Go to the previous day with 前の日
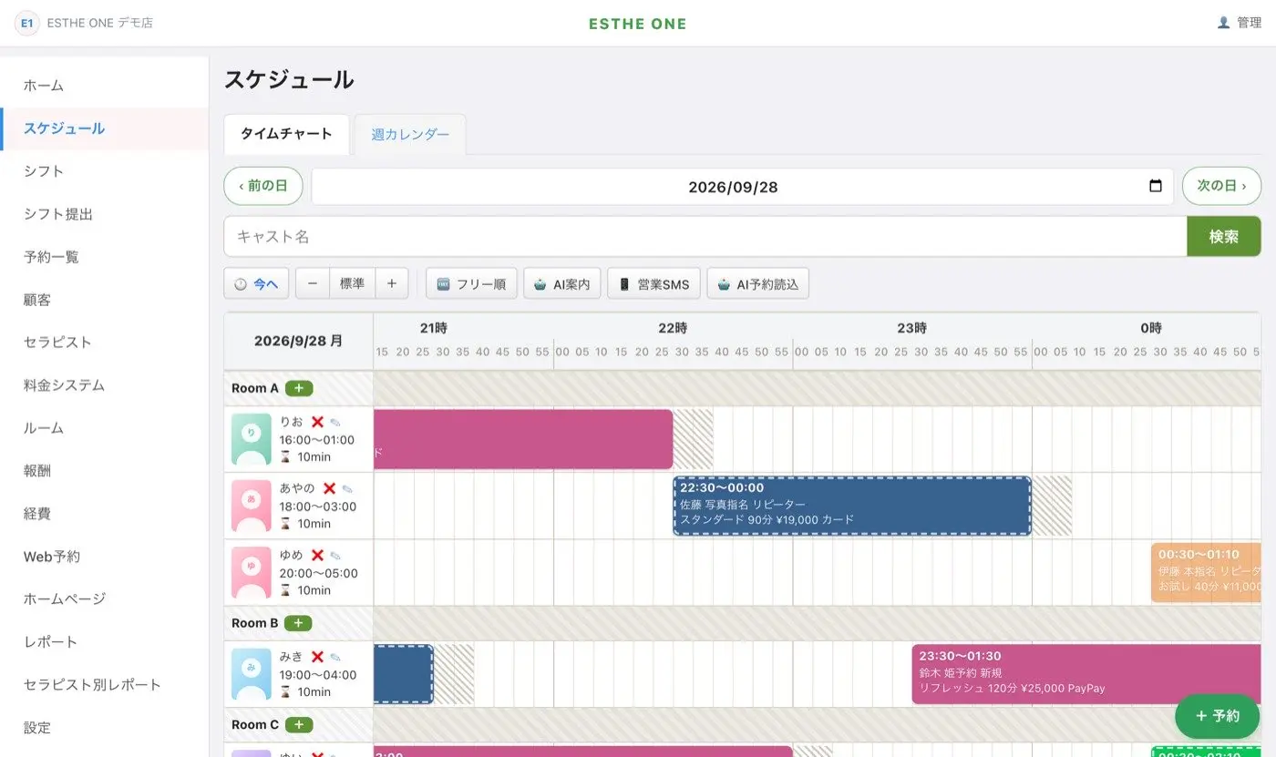 [x=263, y=186]
